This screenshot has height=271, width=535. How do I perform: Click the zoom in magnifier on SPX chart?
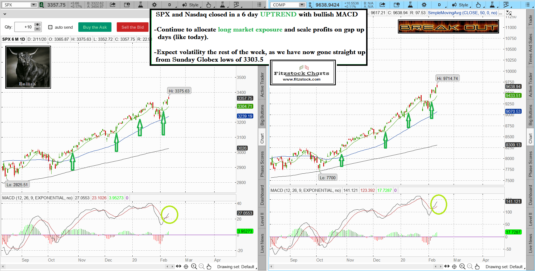[194, 267]
